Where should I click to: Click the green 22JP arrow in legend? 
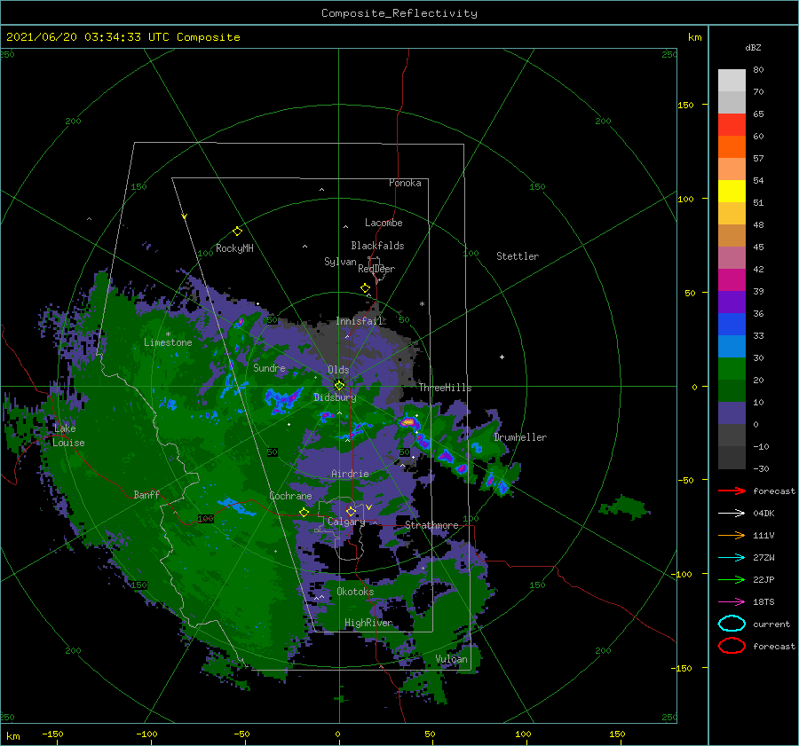732,579
